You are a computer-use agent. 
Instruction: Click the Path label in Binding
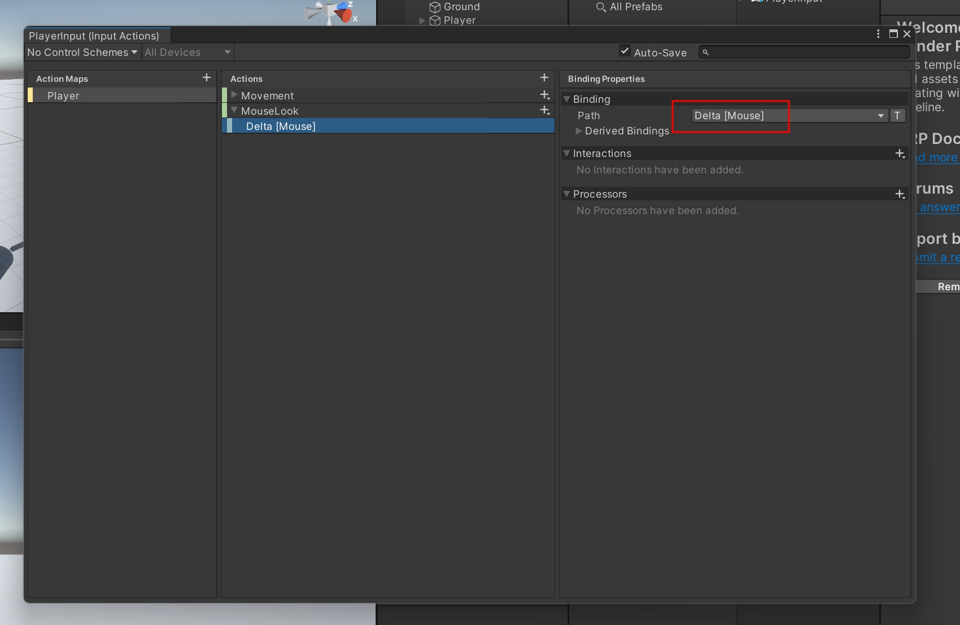pos(588,116)
